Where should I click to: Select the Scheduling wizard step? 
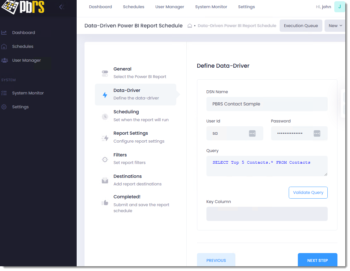click(135, 116)
